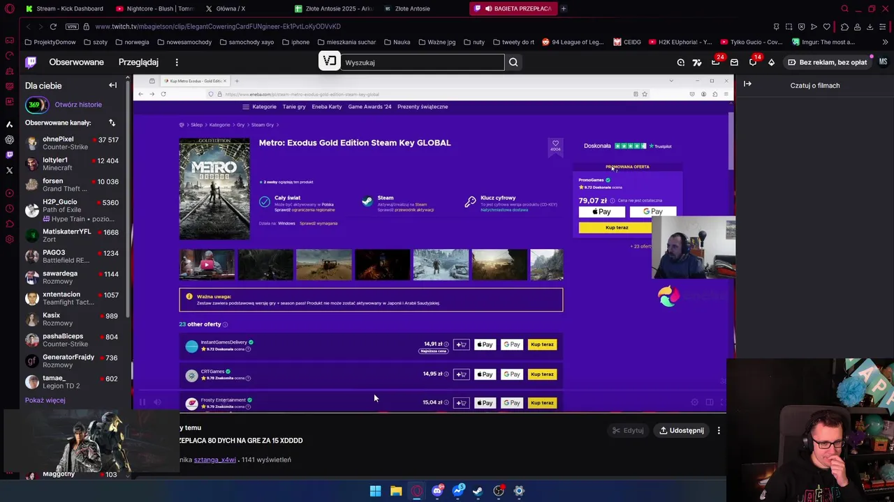Click the Udostępnij share button
Image resolution: width=894 pixels, height=502 pixels.
pos(682,430)
